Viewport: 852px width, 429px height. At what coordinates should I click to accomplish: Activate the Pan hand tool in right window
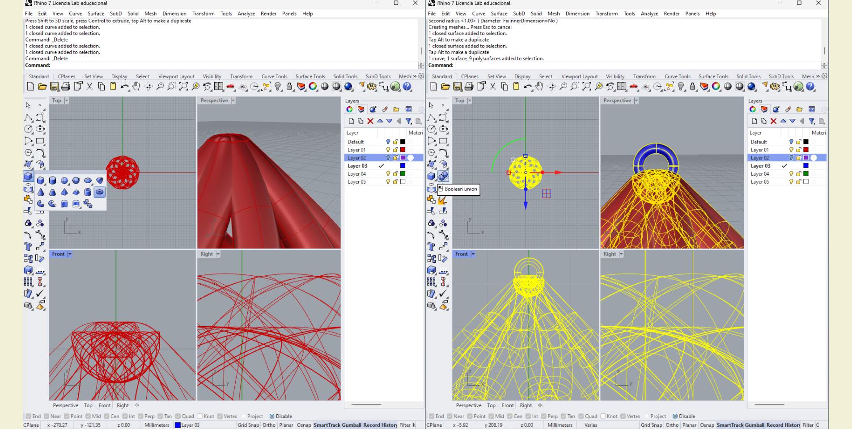539,86
